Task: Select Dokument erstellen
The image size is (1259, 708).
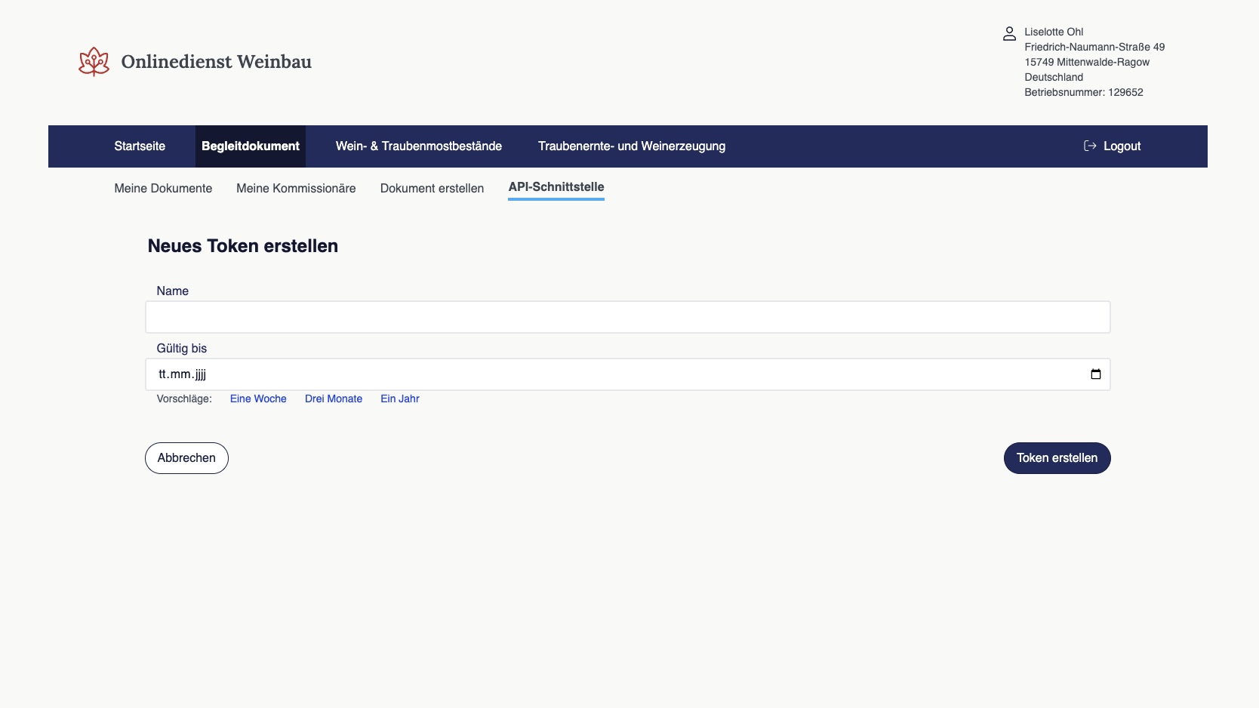Action: (x=432, y=189)
